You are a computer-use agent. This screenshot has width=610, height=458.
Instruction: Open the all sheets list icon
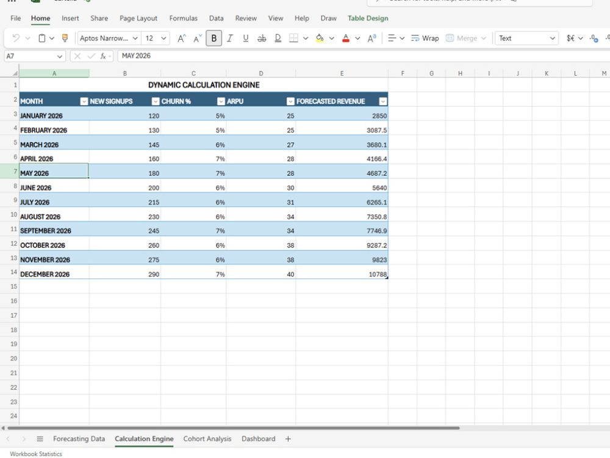(40, 439)
